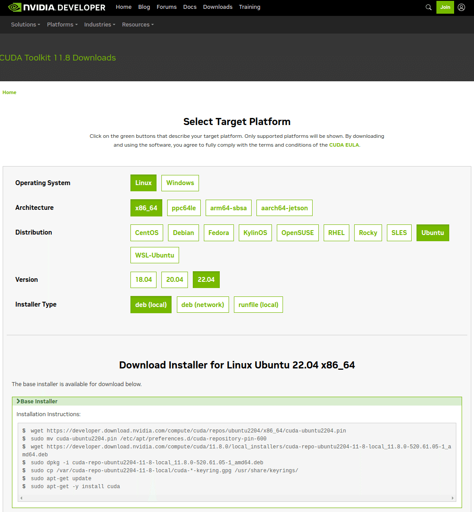Choose Fedora distribution
This screenshot has height=512, width=474.
coord(219,233)
